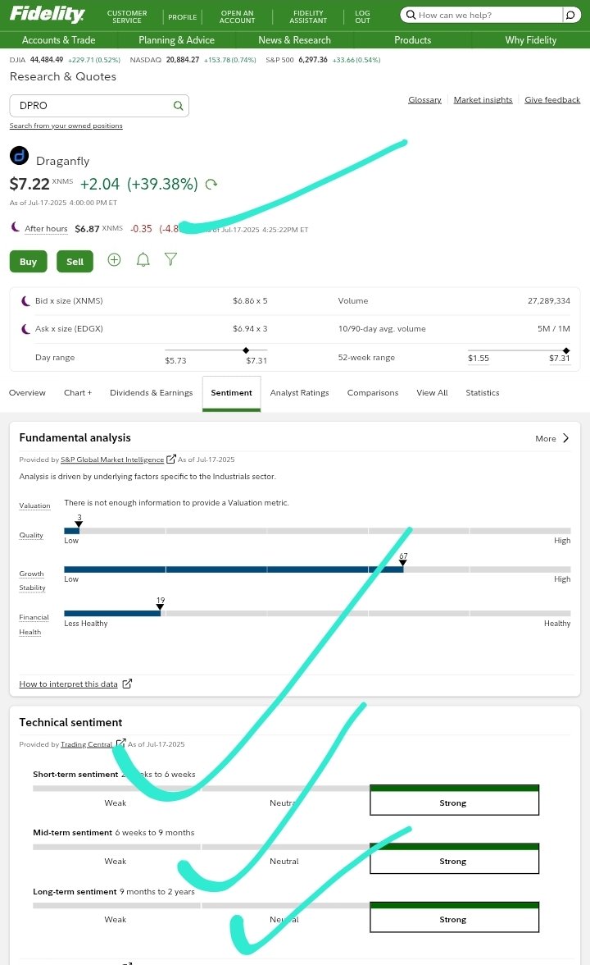This screenshot has height=965, width=590.
Task: Click moon icon beside Ask x size
Action: pos(25,328)
